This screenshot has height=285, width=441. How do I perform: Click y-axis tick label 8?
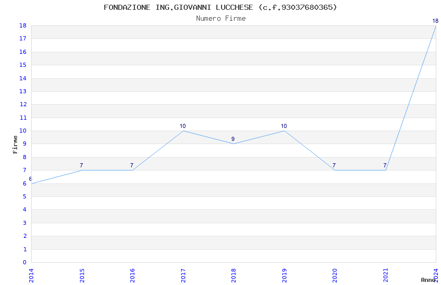(x=25, y=157)
